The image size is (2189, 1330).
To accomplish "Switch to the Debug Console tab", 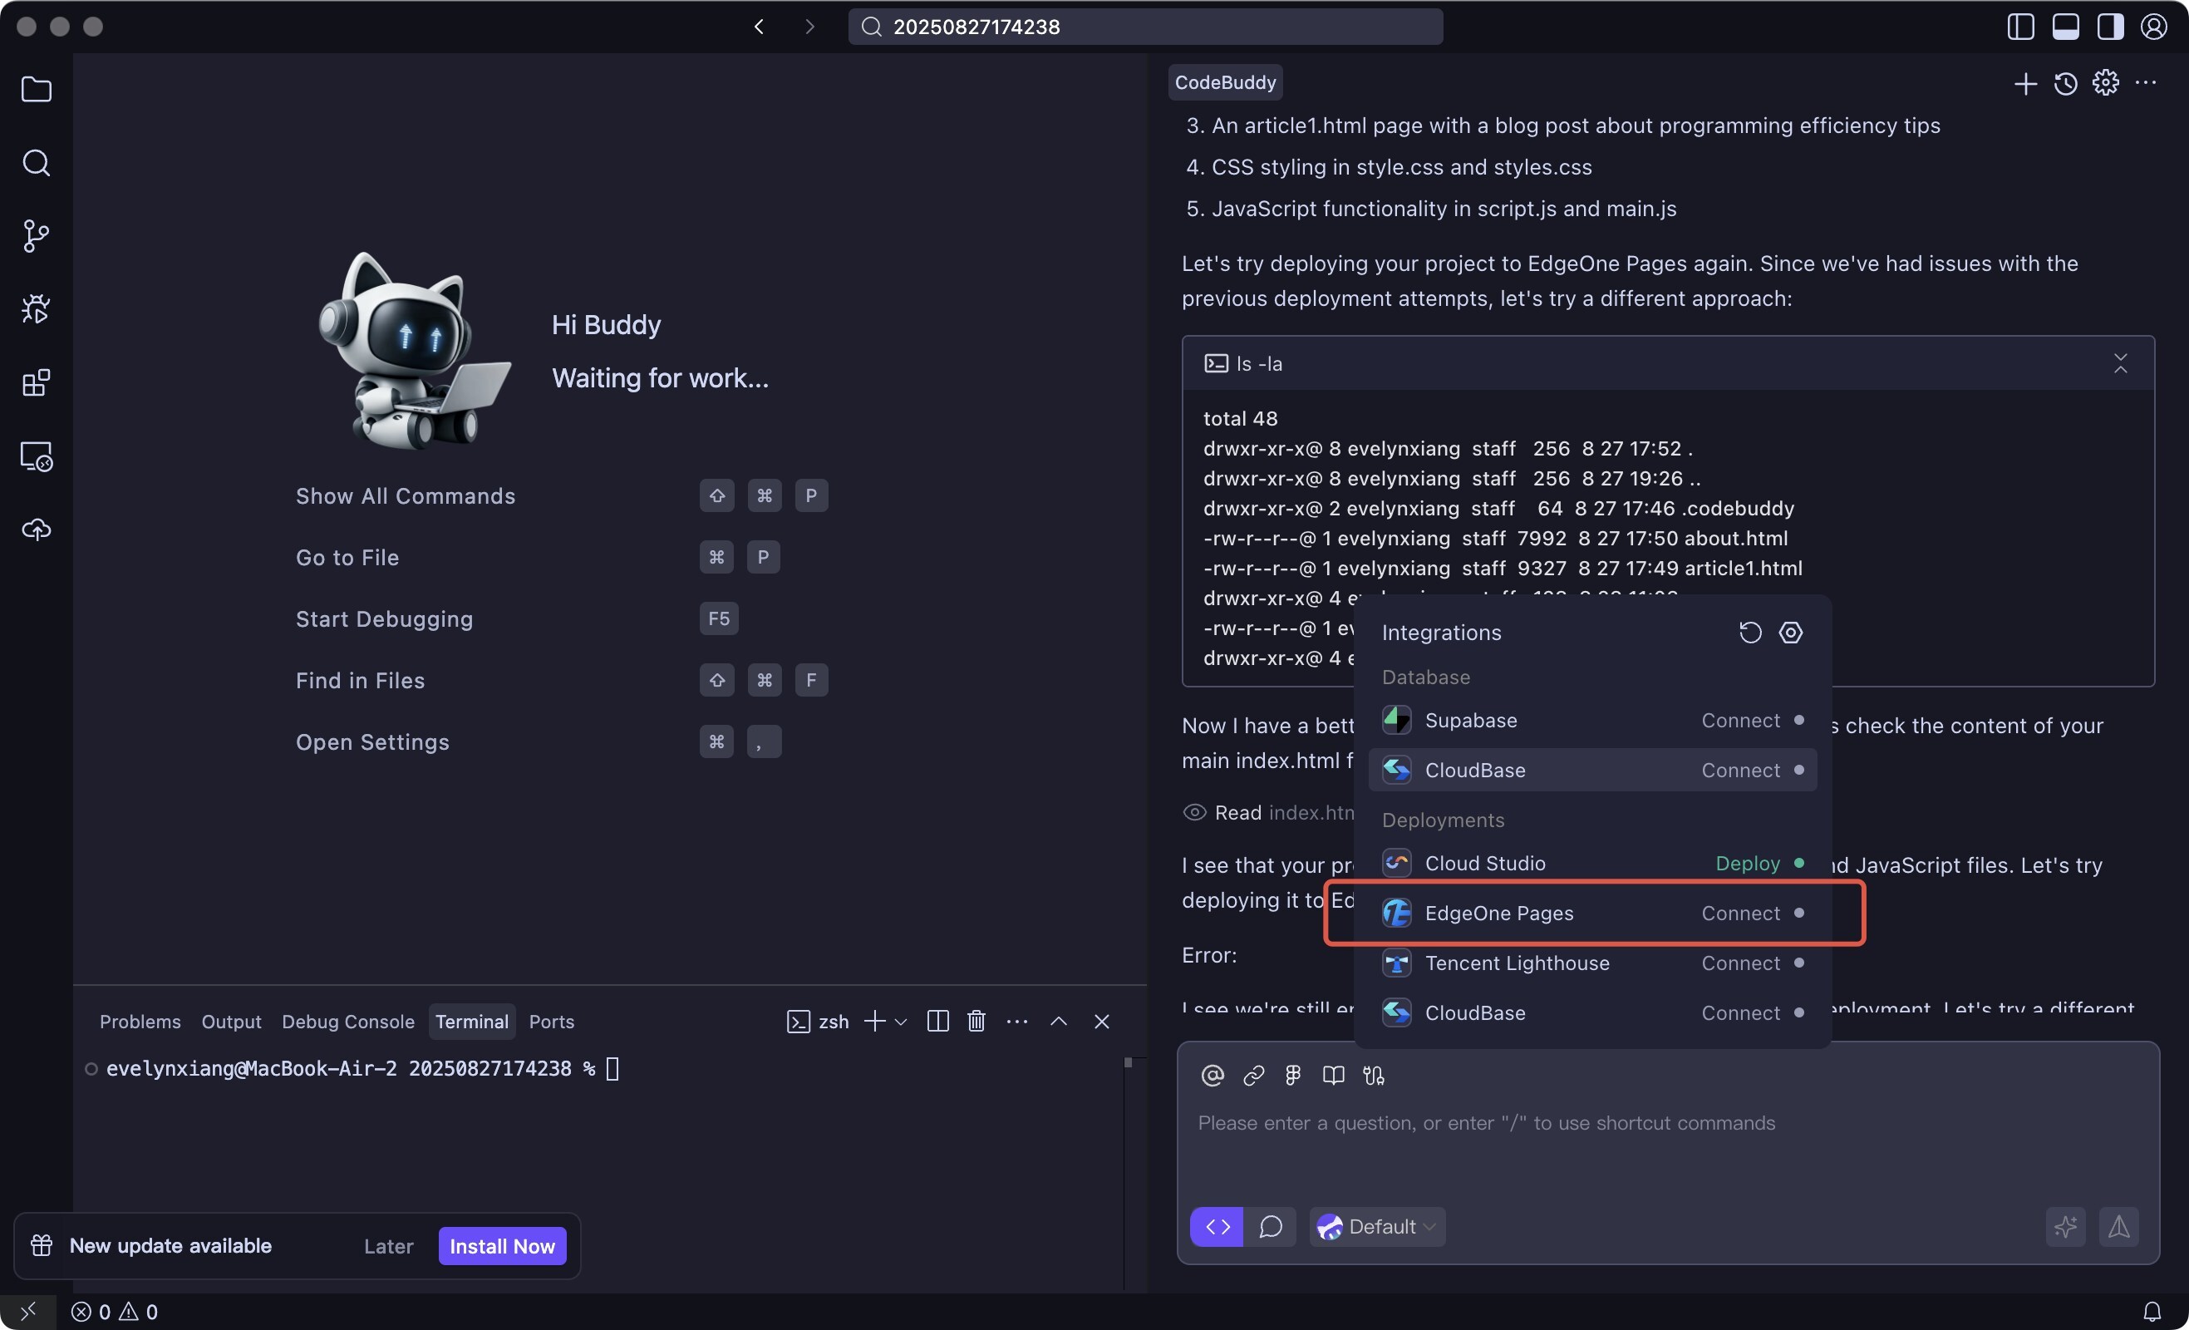I will (x=347, y=1022).
